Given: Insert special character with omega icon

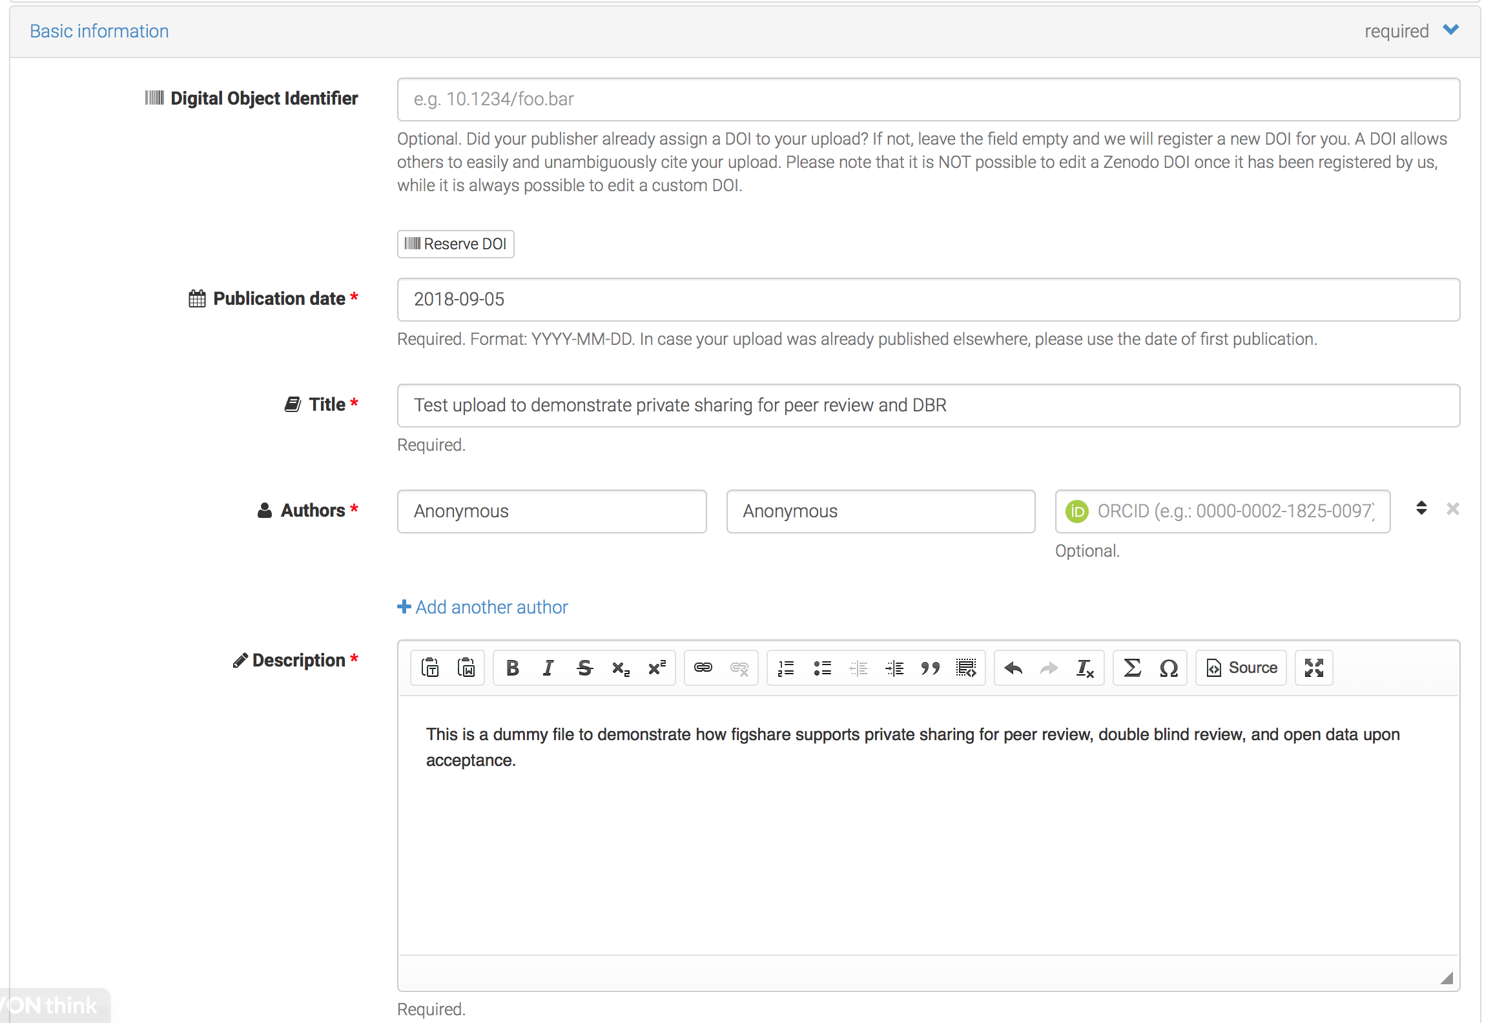Looking at the screenshot, I should pos(1168,668).
